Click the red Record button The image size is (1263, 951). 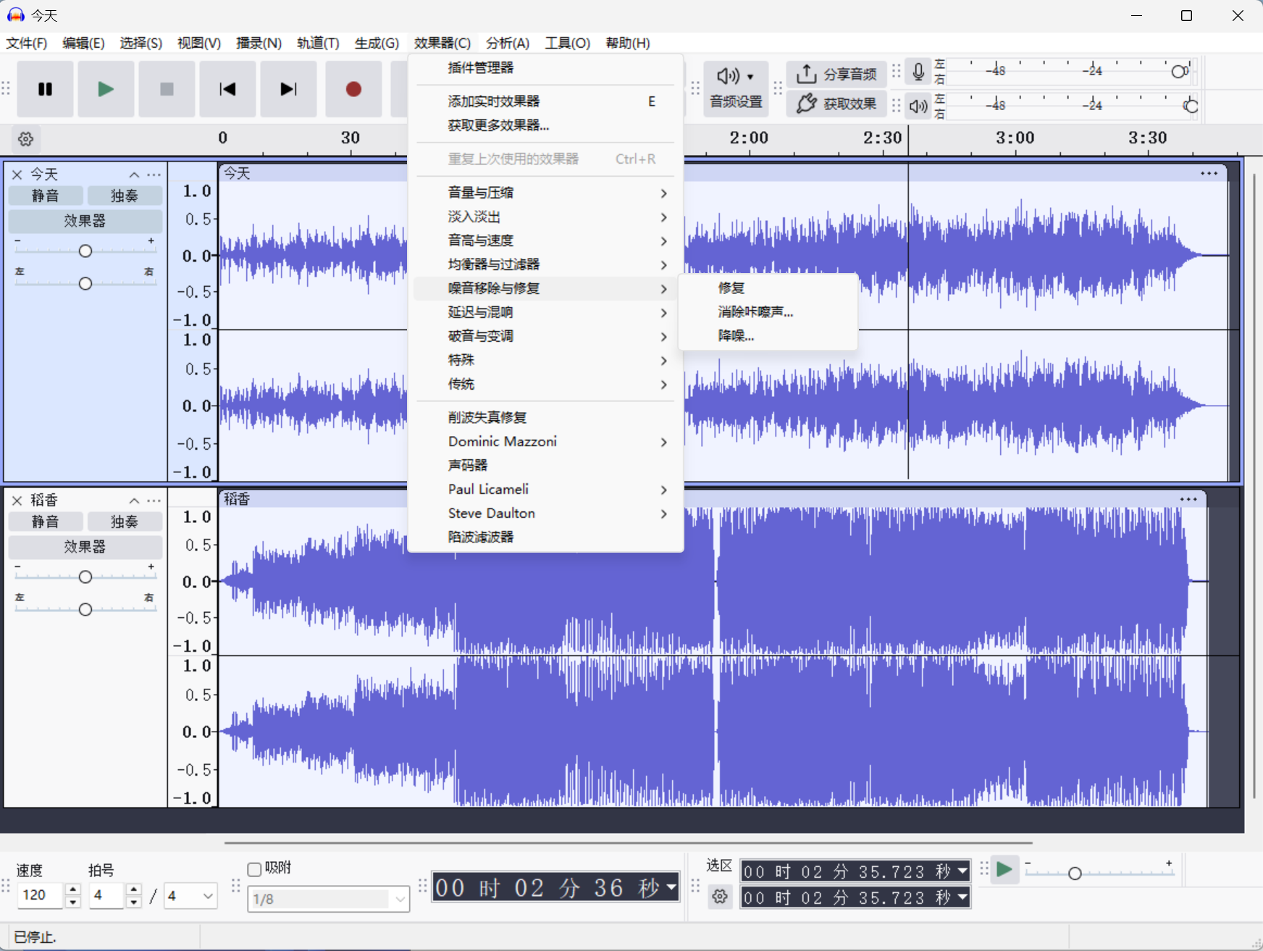tap(353, 89)
